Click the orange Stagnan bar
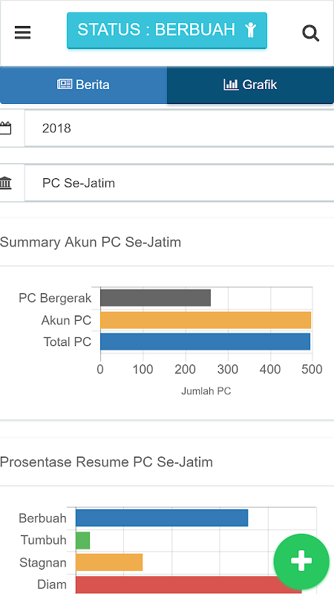Screen dimensions: 334x594 [x=109, y=562]
